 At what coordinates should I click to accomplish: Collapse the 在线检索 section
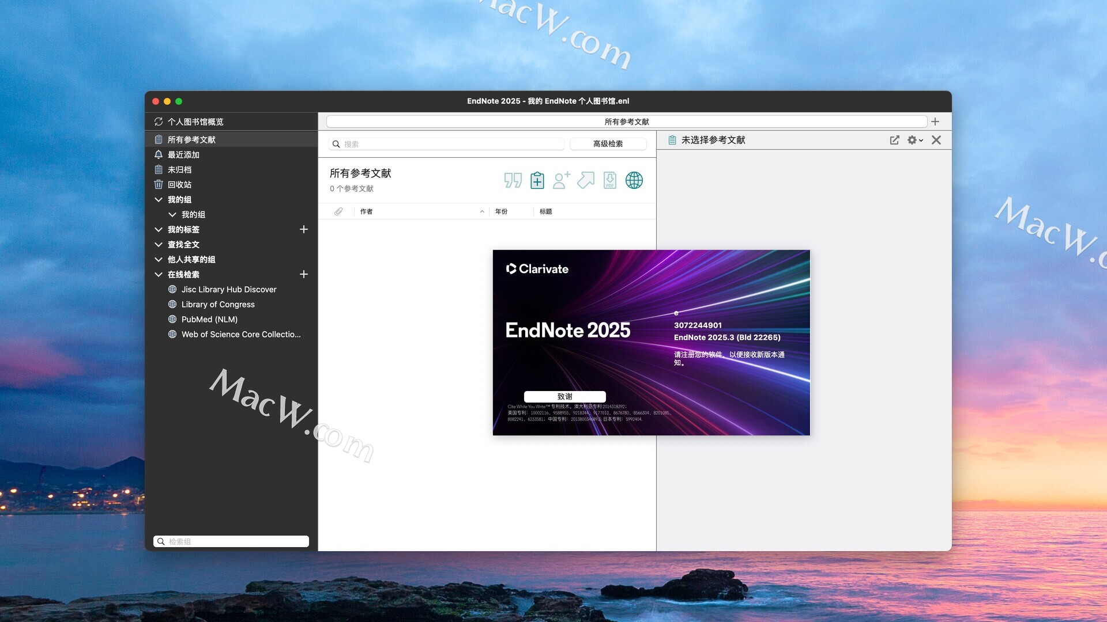pyautogui.click(x=159, y=274)
